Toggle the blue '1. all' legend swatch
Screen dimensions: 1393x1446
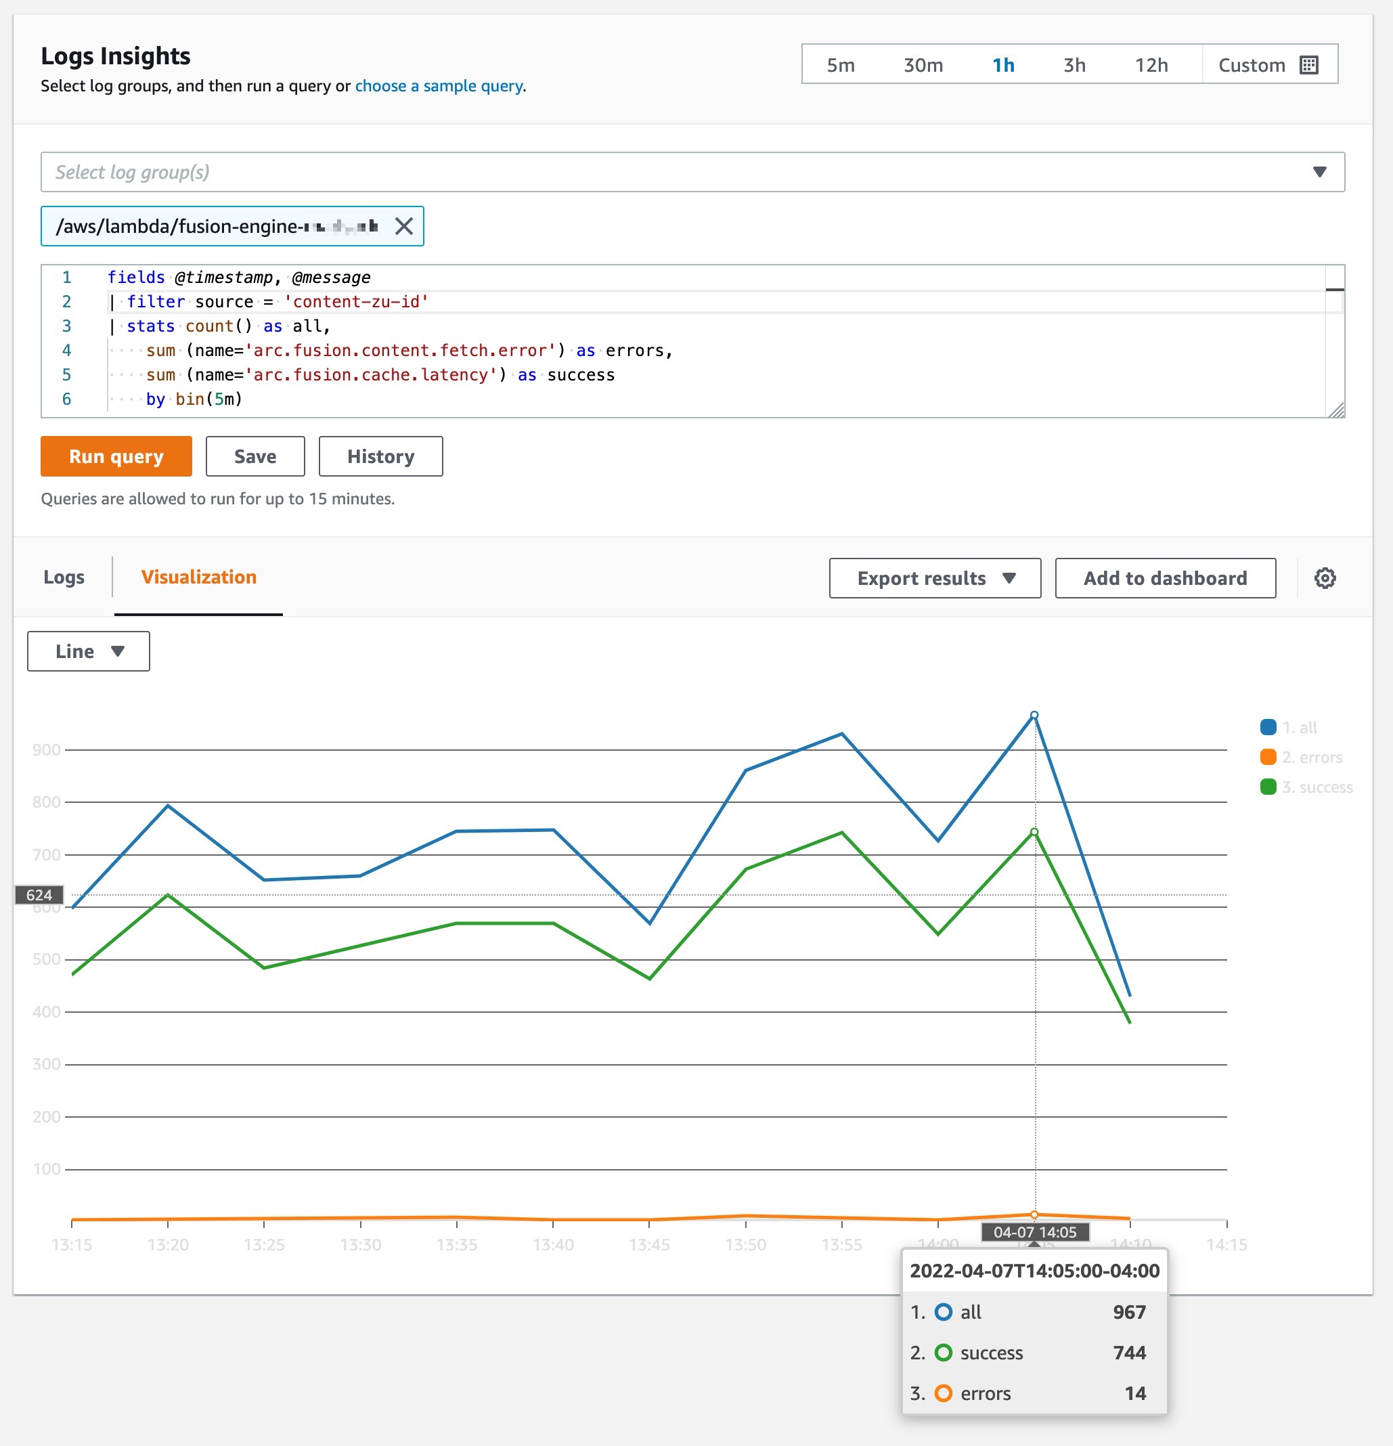click(x=1268, y=726)
